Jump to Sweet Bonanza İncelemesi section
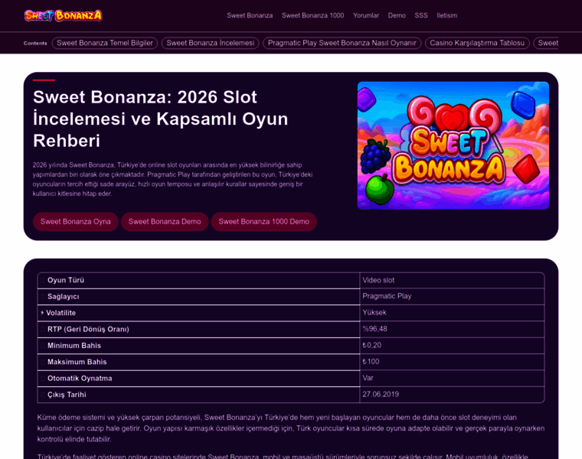Viewport: 582px width, 459px height. [x=210, y=43]
